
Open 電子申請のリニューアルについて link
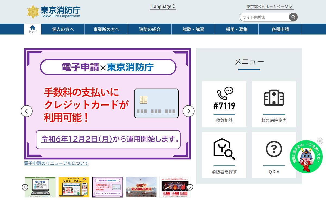(56, 163)
